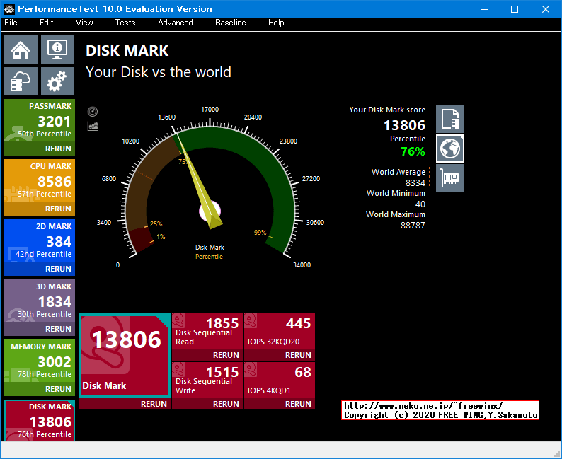Rerun the Disk Sequential Read test

pyautogui.click(x=226, y=355)
